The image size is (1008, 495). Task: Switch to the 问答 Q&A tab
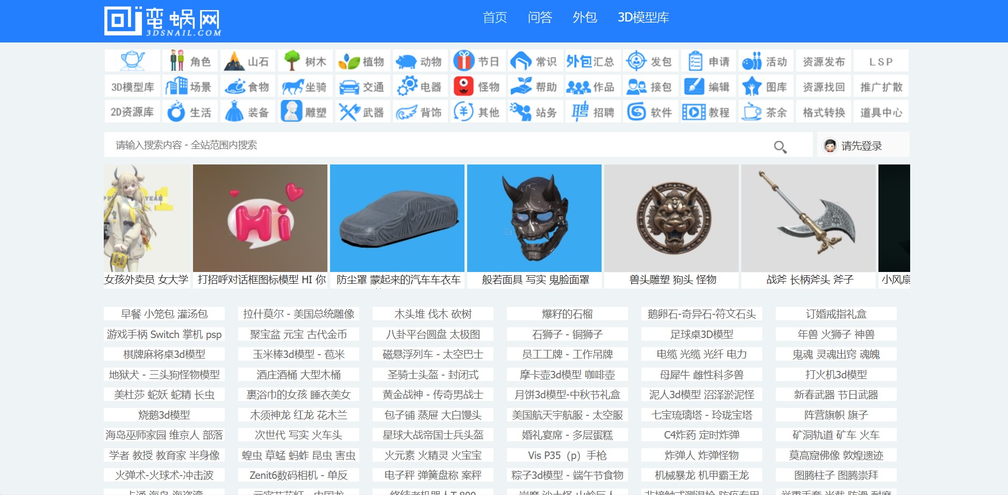tap(539, 18)
